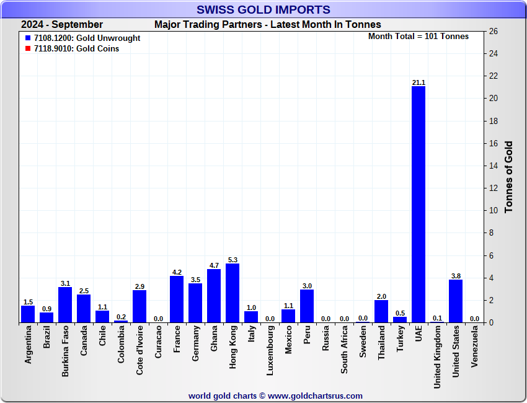Click the Argentina bar
This screenshot has width=527, height=403.
point(28,314)
